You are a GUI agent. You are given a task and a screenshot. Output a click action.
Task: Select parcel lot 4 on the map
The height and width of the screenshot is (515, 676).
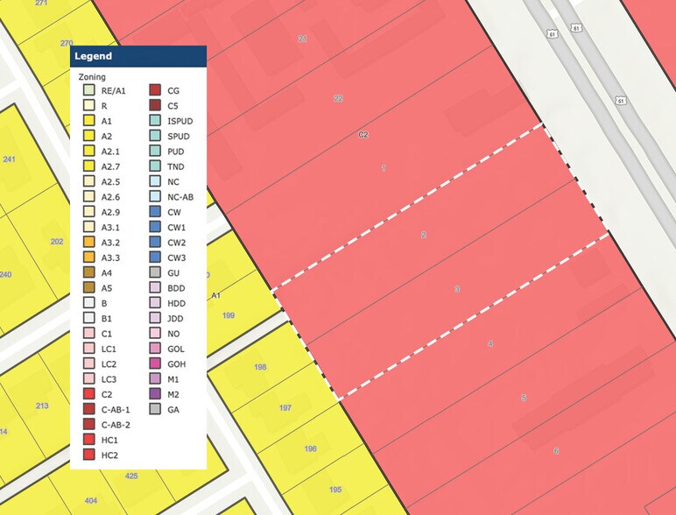coord(490,343)
